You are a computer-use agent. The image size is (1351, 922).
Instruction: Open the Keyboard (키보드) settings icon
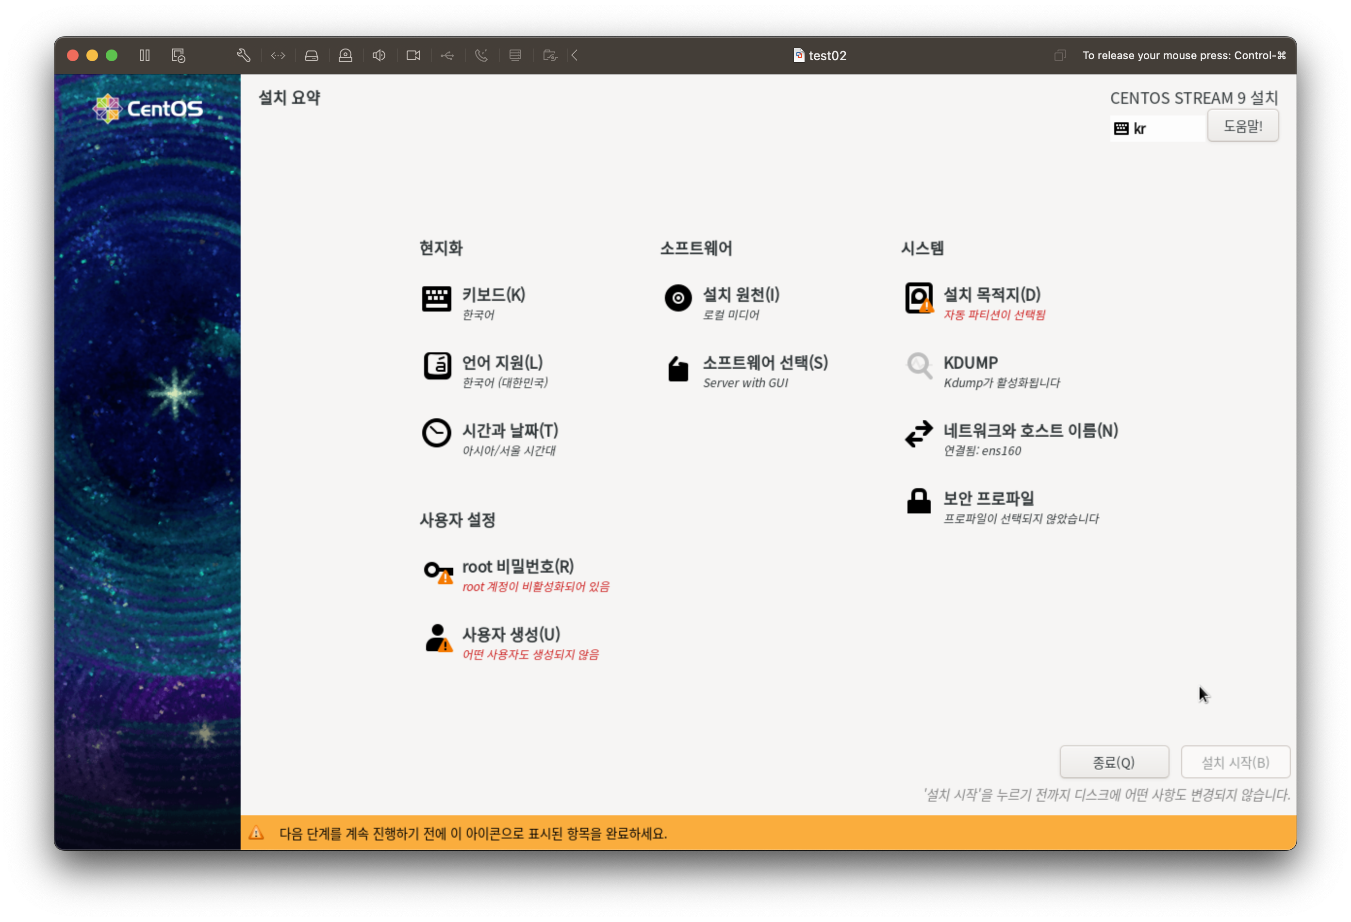coord(436,299)
